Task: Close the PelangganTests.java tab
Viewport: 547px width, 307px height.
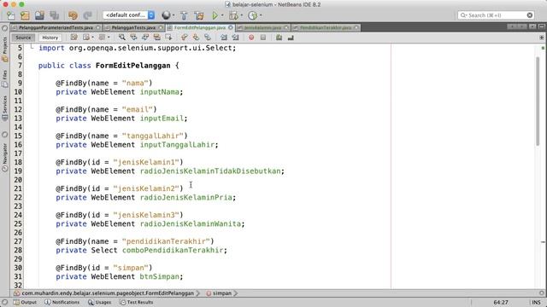Action: pyautogui.click(x=161, y=27)
